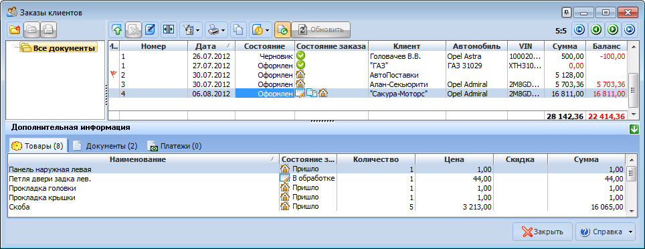Open the Справка dropdown arrow

631,232
